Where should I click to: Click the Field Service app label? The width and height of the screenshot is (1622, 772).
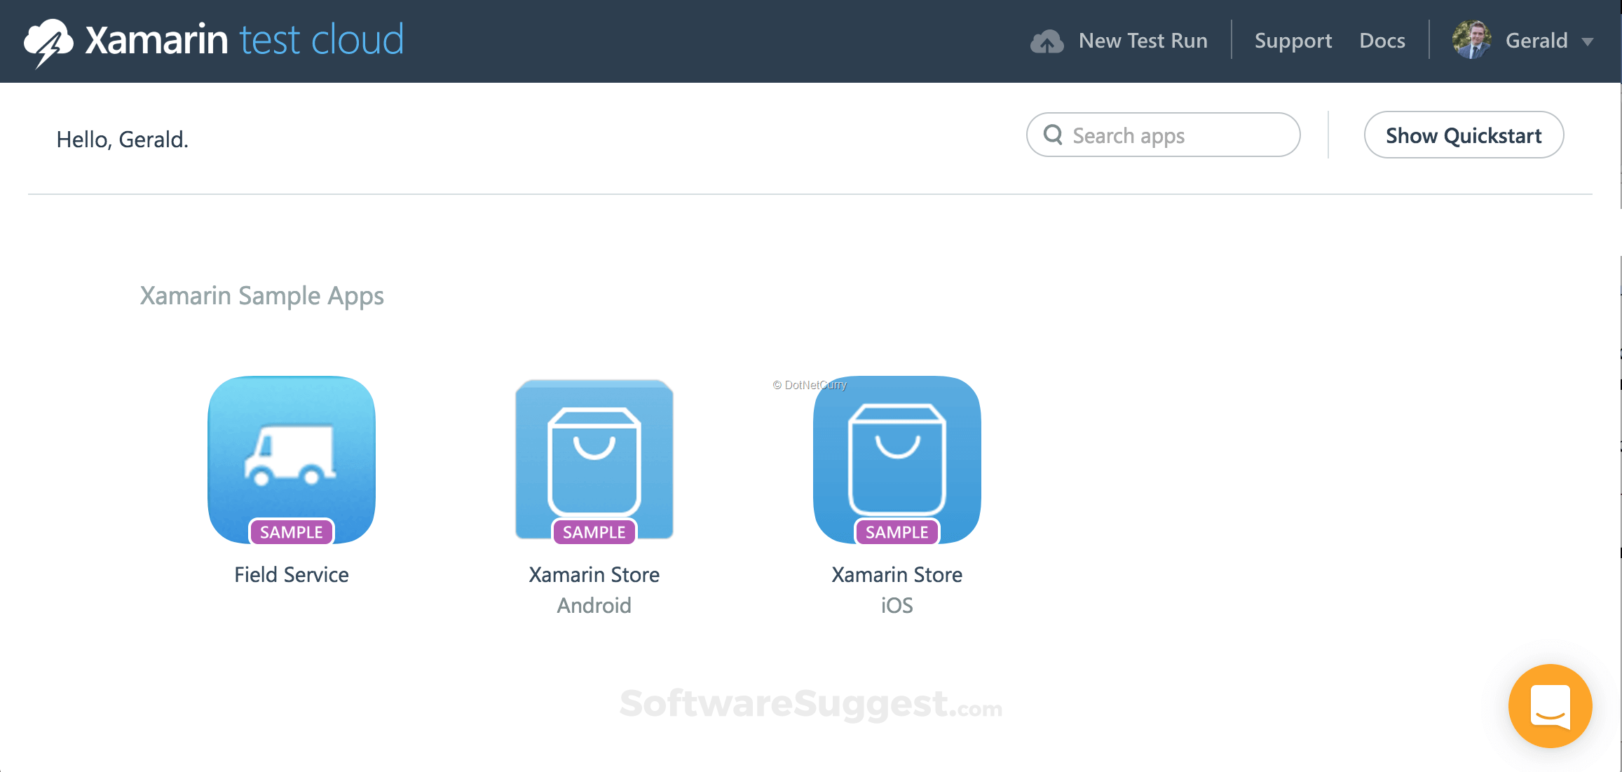[x=292, y=574]
